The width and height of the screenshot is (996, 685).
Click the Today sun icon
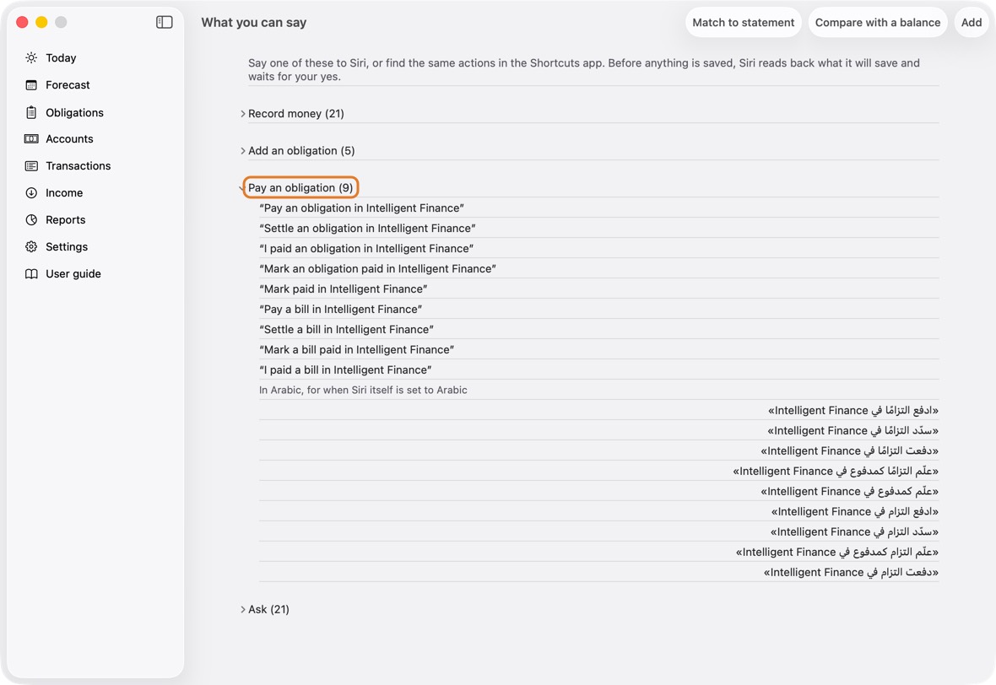click(31, 57)
